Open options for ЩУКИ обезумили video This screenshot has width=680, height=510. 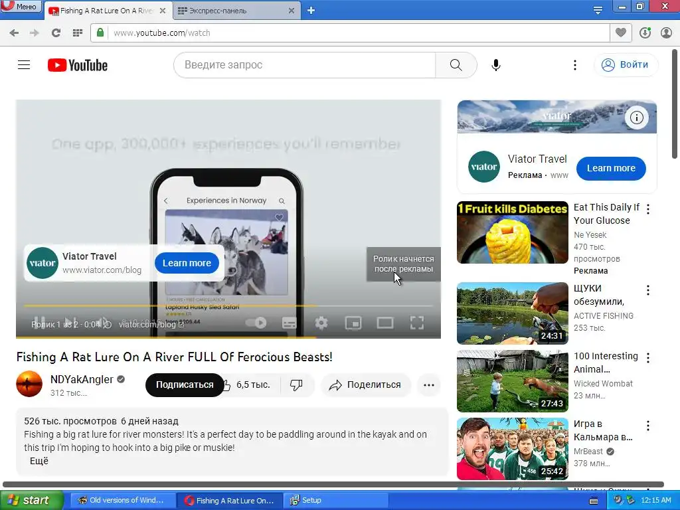[648, 290]
